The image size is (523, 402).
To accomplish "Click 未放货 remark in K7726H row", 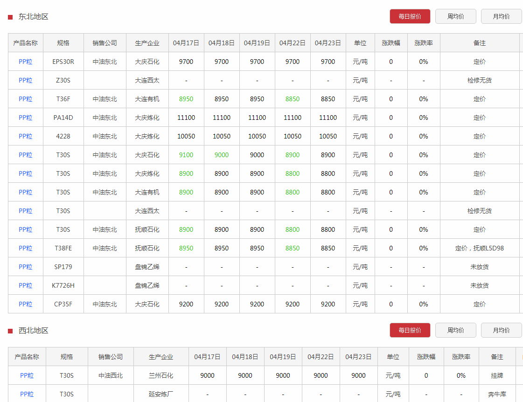I will tap(479, 286).
